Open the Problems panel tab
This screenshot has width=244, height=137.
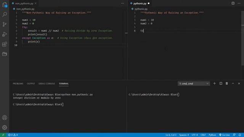(x=18, y=84)
